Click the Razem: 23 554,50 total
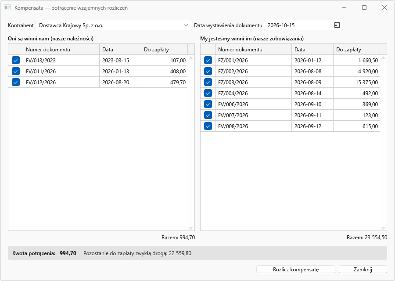 (367, 238)
